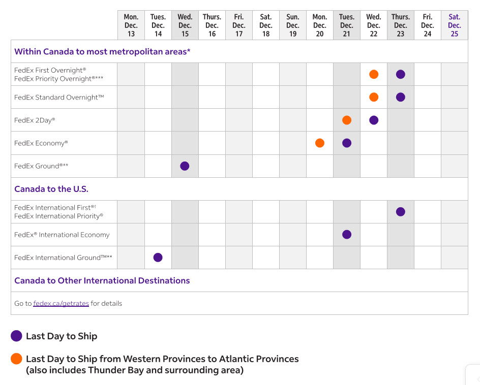Screen dimensions: 480x385
Task: Click the "FedEx Priority Overnight" label
Action: point(58,79)
